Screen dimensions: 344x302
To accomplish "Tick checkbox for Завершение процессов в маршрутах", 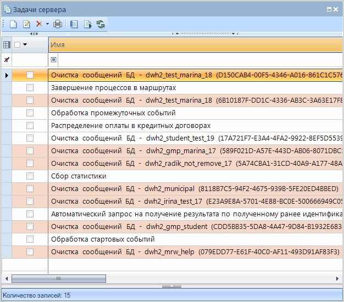I will pos(30,88).
